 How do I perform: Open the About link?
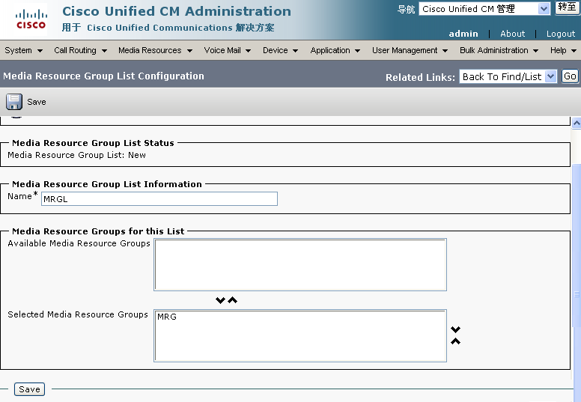point(512,34)
